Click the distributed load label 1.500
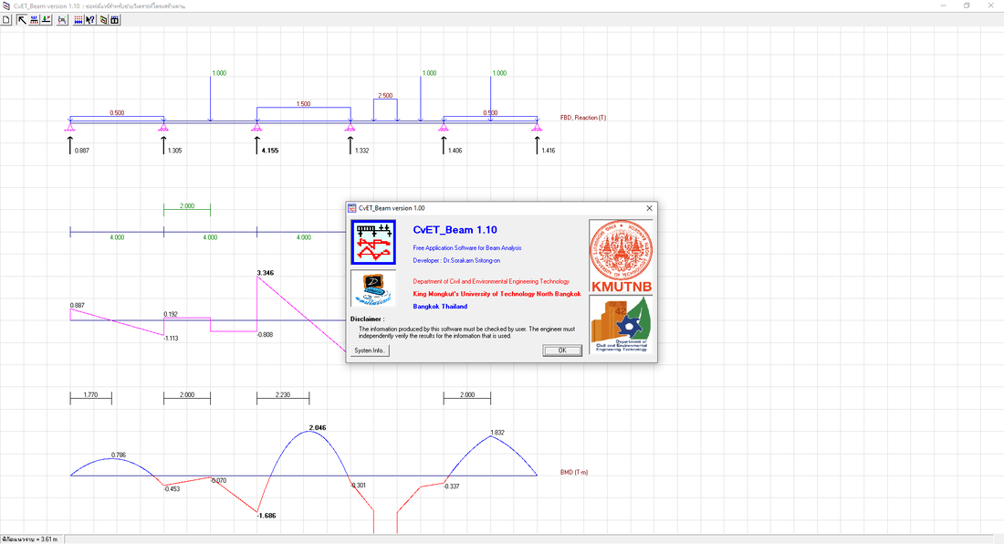Screen dimensions: 1004x544 304,104
